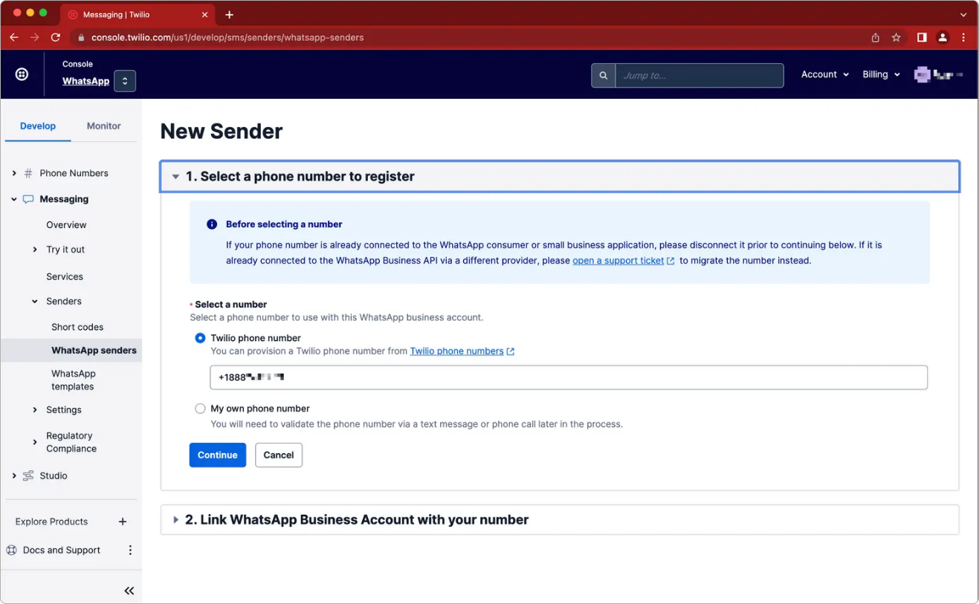
Task: Open WhatsApp templates in the sidebar
Action: point(74,380)
